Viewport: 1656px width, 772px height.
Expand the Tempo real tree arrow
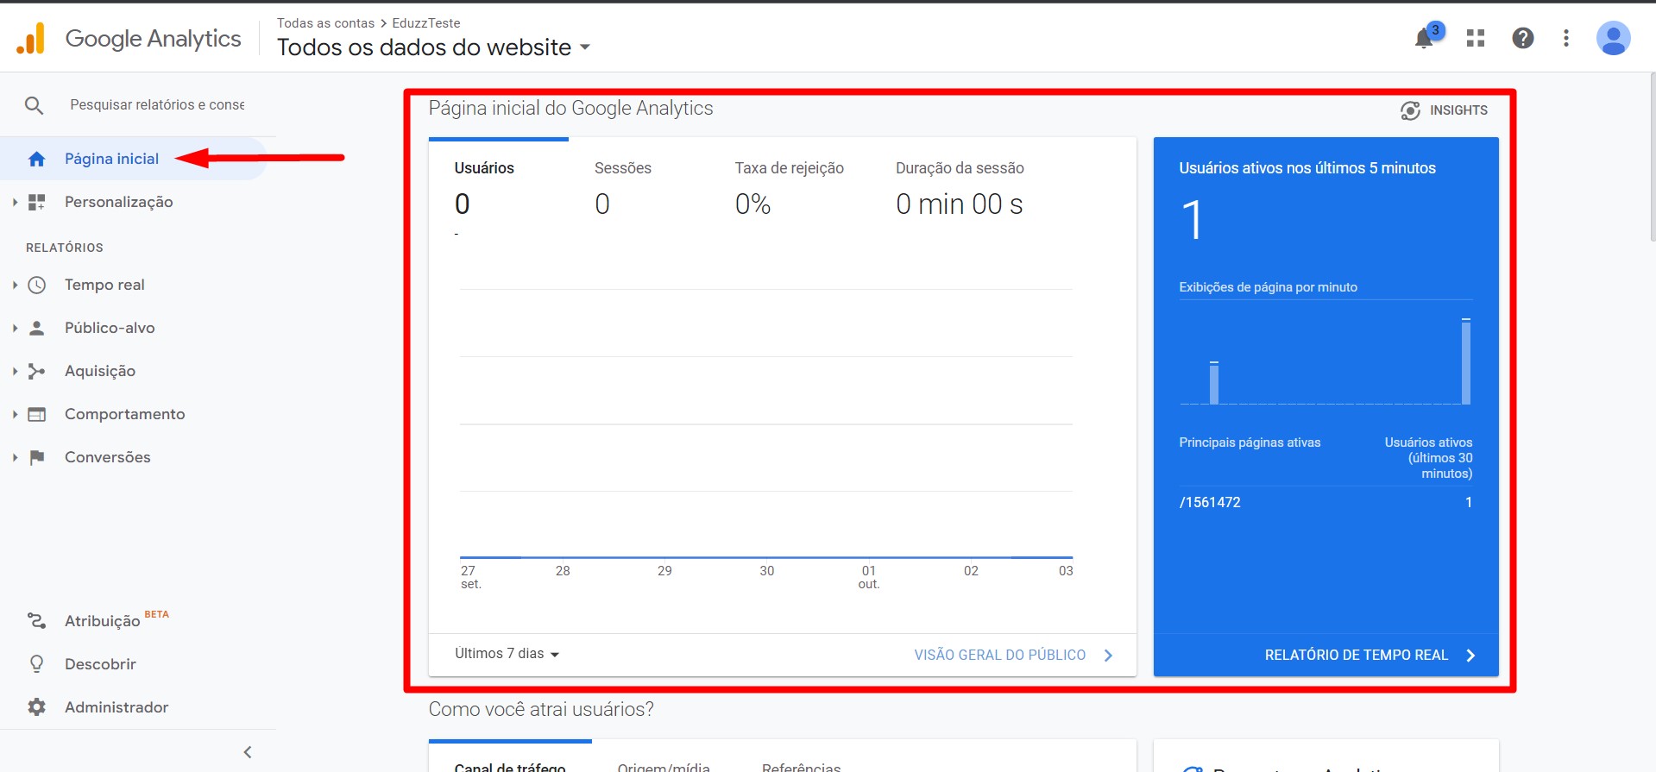tap(15, 285)
